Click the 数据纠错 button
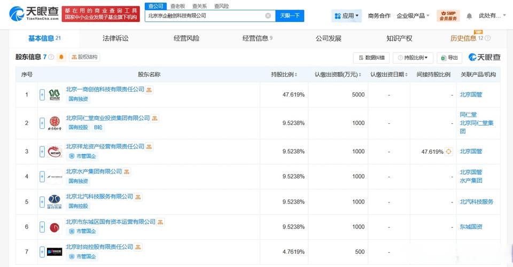 click(x=371, y=58)
